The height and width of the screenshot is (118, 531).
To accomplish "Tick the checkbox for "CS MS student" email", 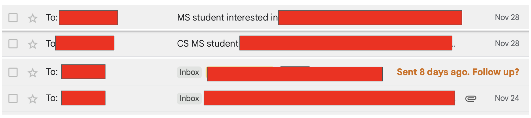I will point(13,44).
